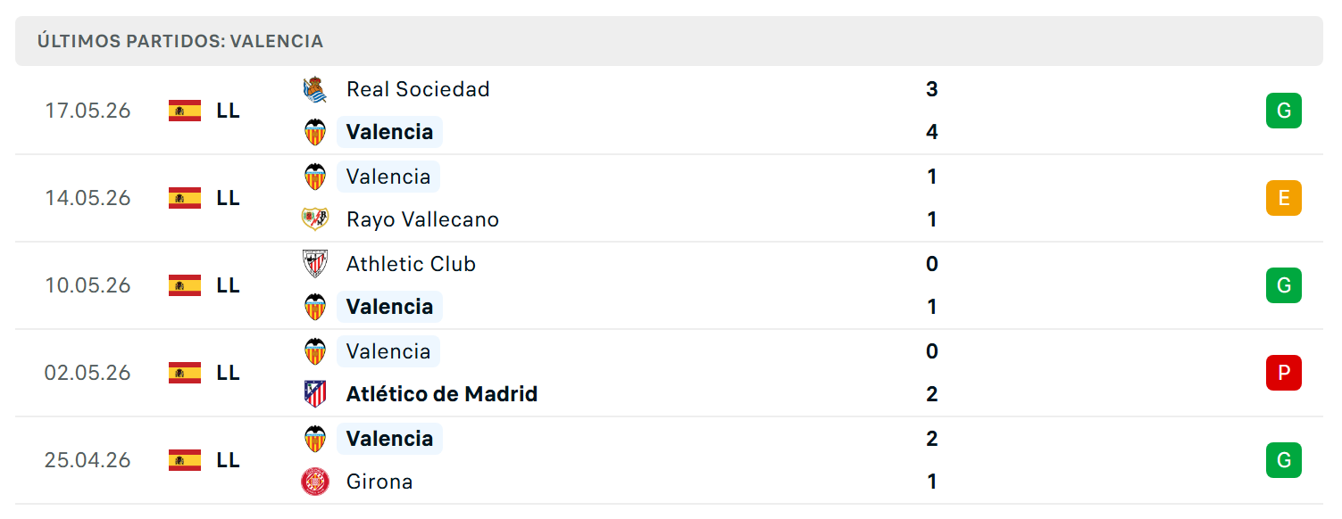Click the Girona club crest

[315, 482]
